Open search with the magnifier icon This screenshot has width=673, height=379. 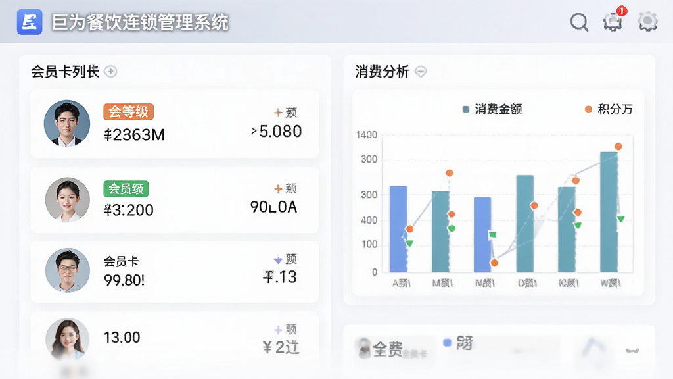(579, 22)
